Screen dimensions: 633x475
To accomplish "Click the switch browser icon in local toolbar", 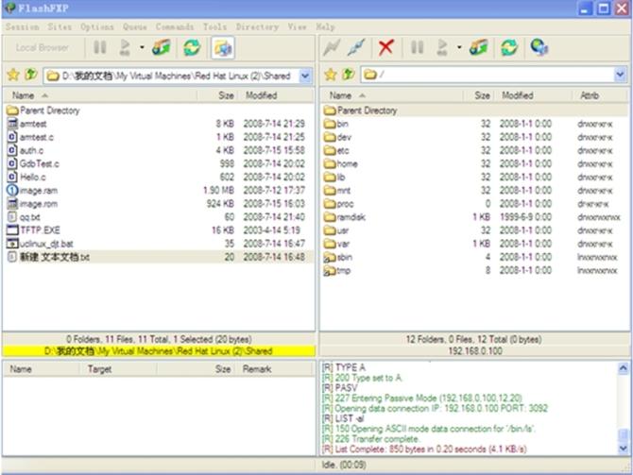I will [222, 47].
